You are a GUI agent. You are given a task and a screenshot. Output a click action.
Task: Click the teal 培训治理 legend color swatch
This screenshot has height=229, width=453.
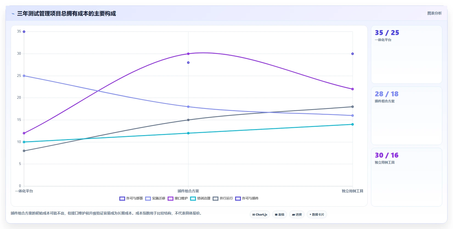(x=193, y=199)
